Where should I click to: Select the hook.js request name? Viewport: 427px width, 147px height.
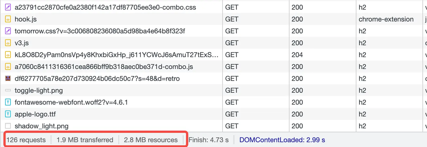point(26,19)
